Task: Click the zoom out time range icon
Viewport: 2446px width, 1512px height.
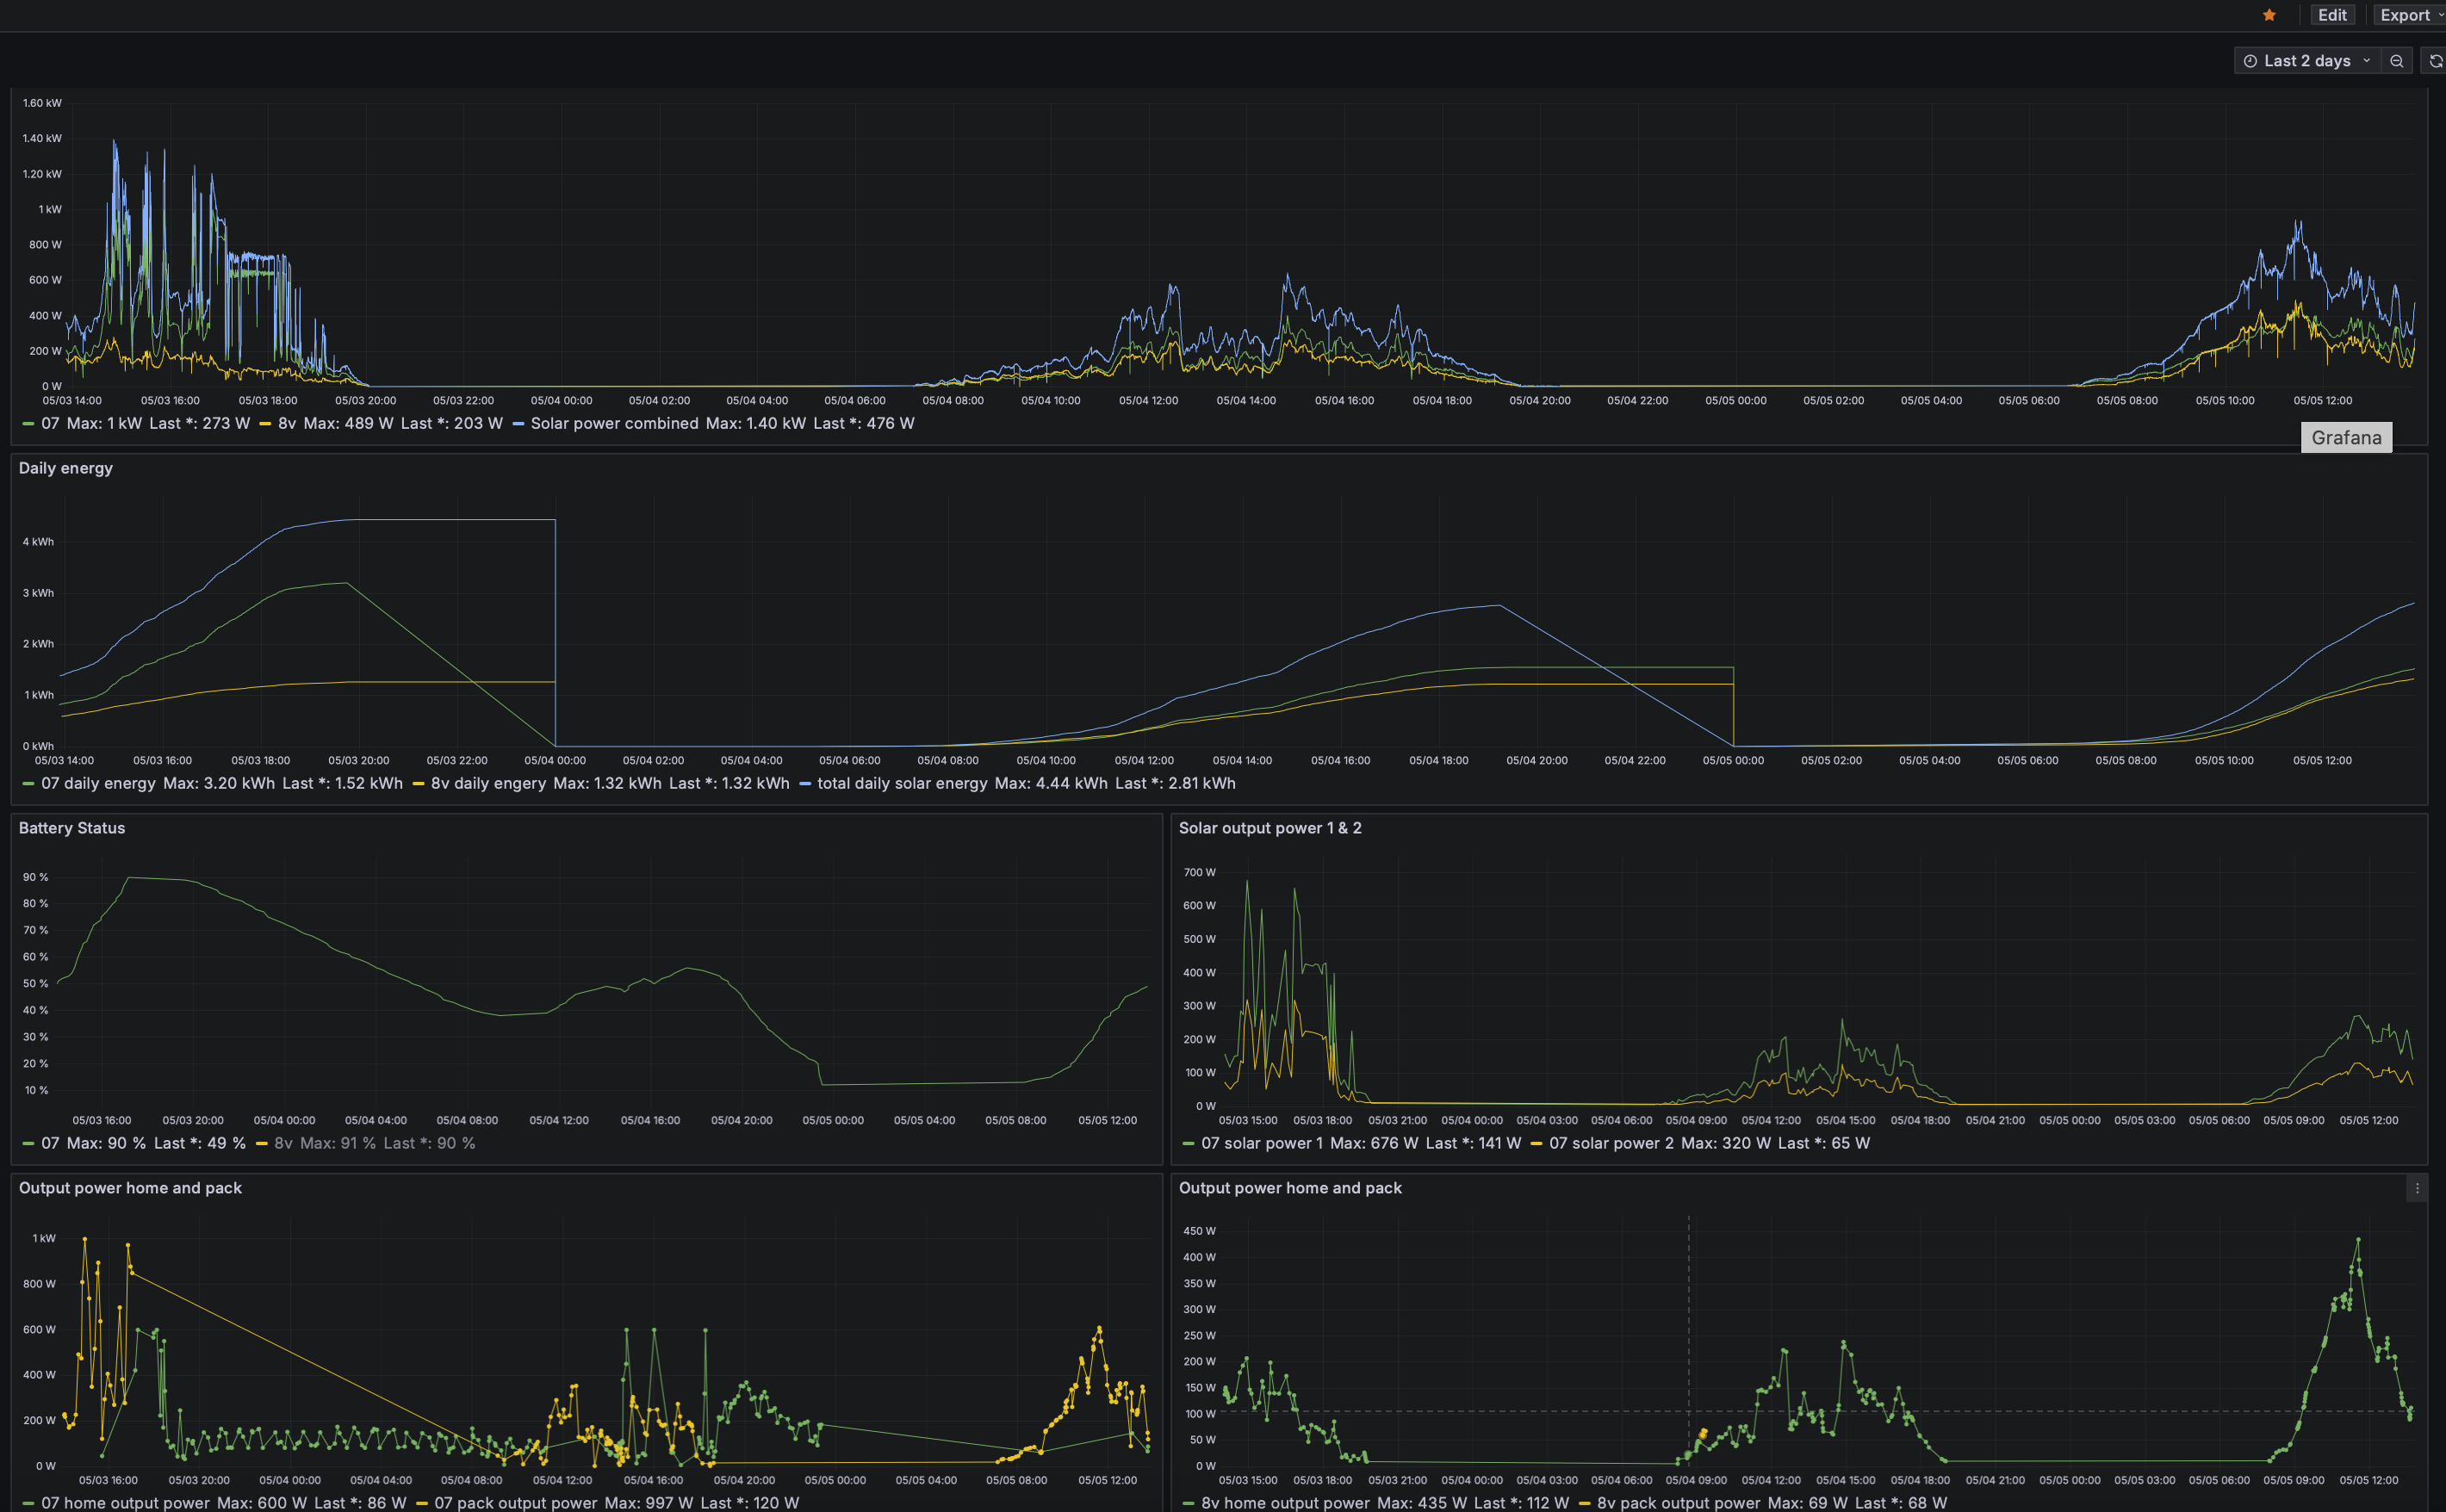Action: [2397, 61]
